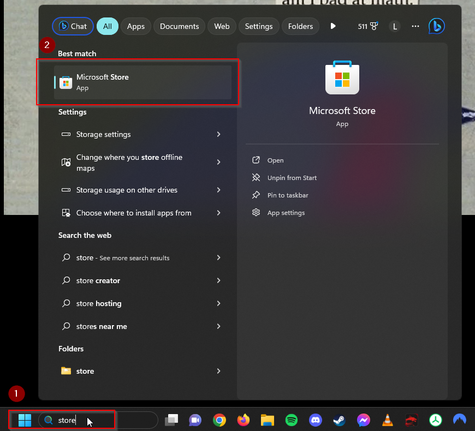Open Steam from taskbar
The width and height of the screenshot is (475, 431).
click(339, 420)
